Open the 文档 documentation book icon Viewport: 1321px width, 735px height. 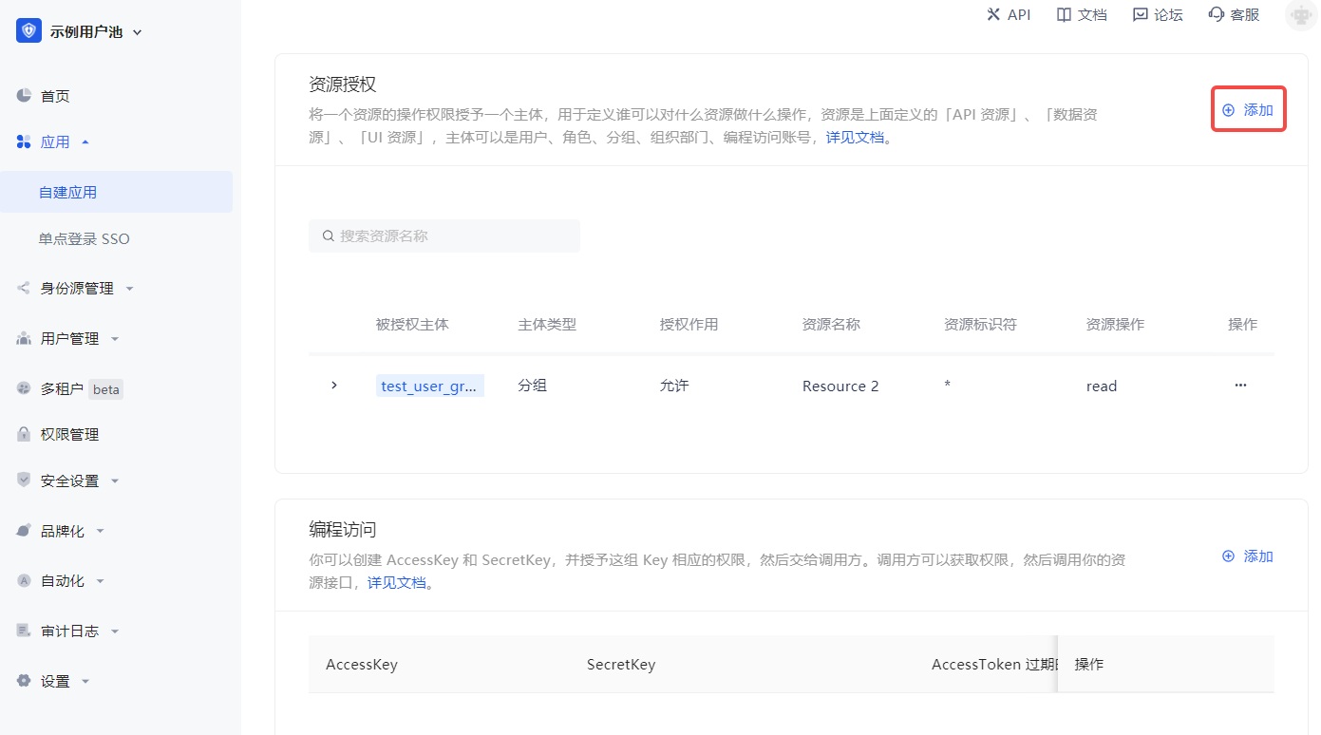tap(1065, 14)
